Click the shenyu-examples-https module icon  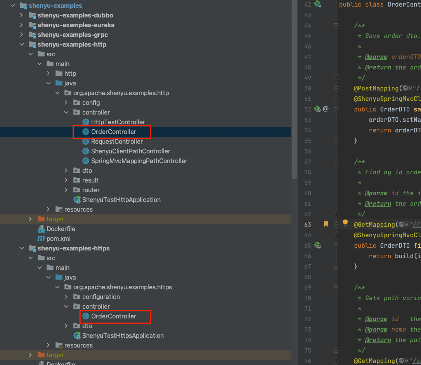coord(32,248)
